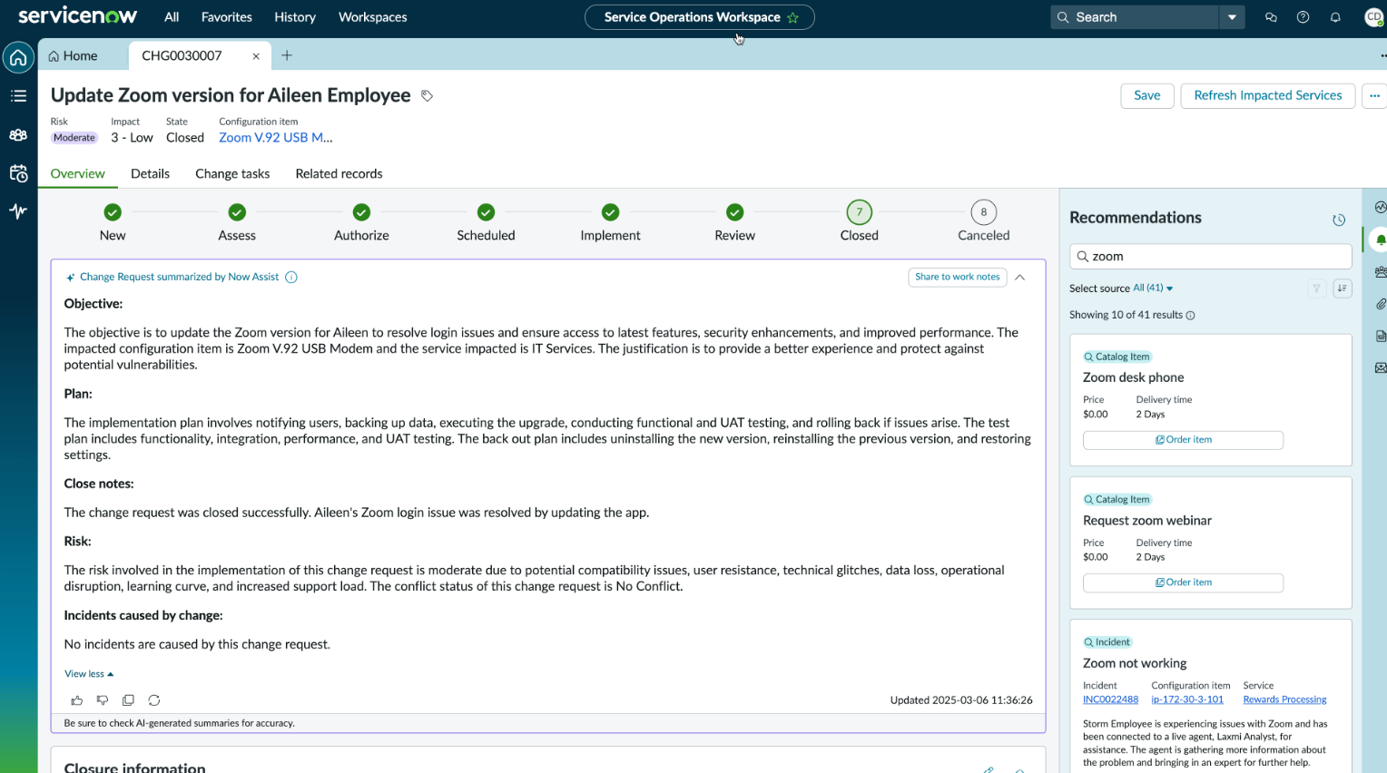Give thumbs down to the AI summary

click(x=103, y=700)
